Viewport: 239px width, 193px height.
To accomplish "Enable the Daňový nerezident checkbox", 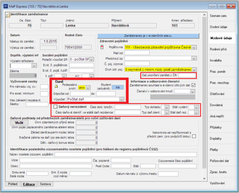I will point(55,107).
